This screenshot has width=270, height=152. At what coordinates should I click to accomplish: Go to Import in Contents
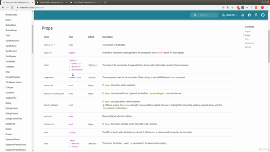tap(248, 31)
